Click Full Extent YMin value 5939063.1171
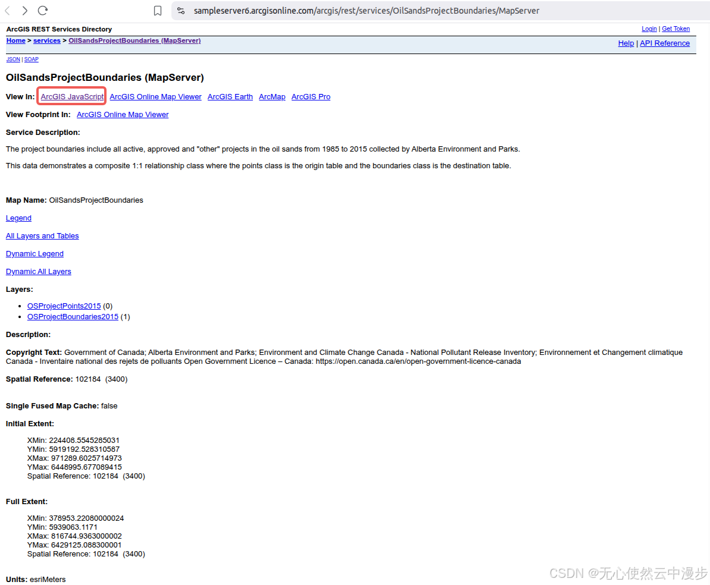 pyautogui.click(x=73, y=527)
